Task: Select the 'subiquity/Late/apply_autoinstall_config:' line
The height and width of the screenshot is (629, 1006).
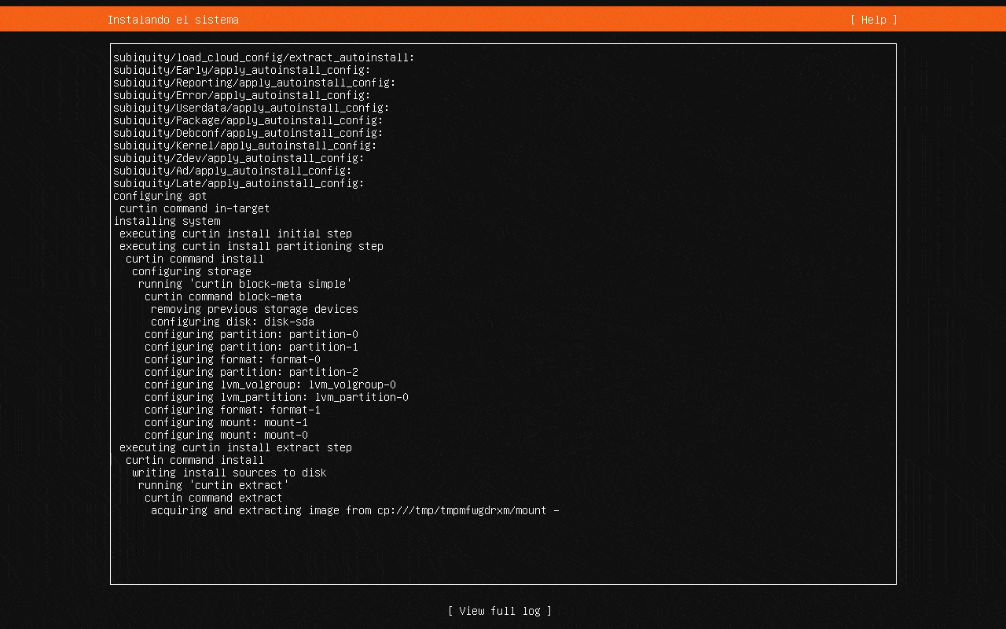Action: click(x=239, y=183)
